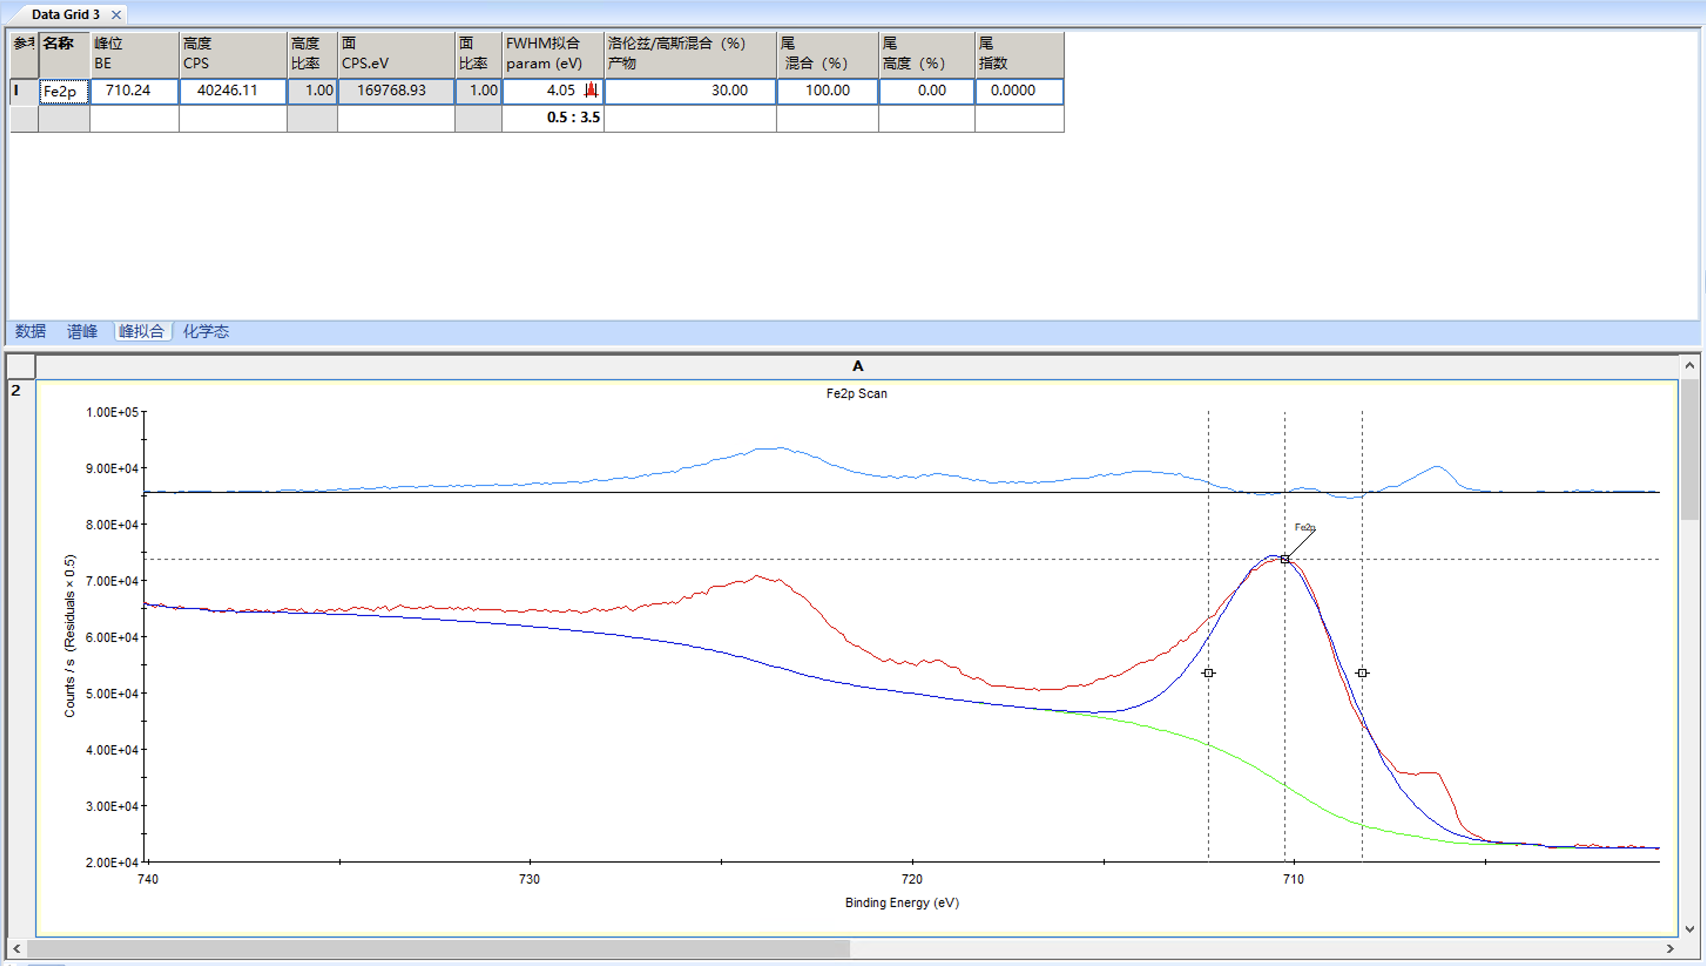Switch to the 谱峰 tab
The image size is (1706, 966).
point(82,331)
